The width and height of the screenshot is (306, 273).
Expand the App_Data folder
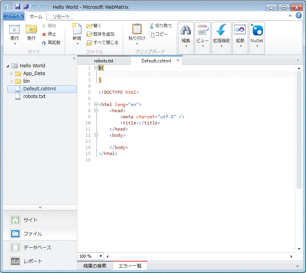pyautogui.click(x=11, y=74)
